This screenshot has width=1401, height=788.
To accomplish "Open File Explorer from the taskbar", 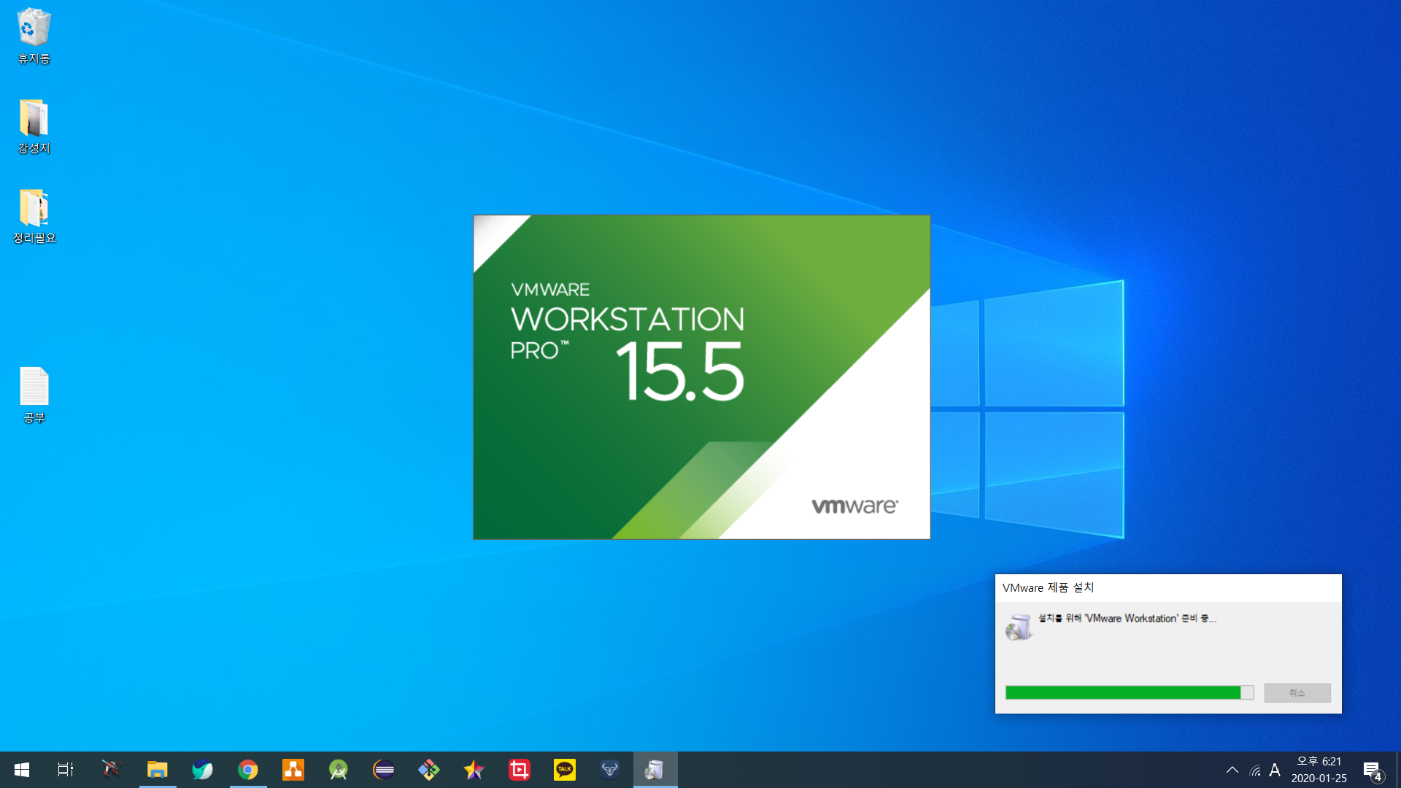I will click(157, 770).
